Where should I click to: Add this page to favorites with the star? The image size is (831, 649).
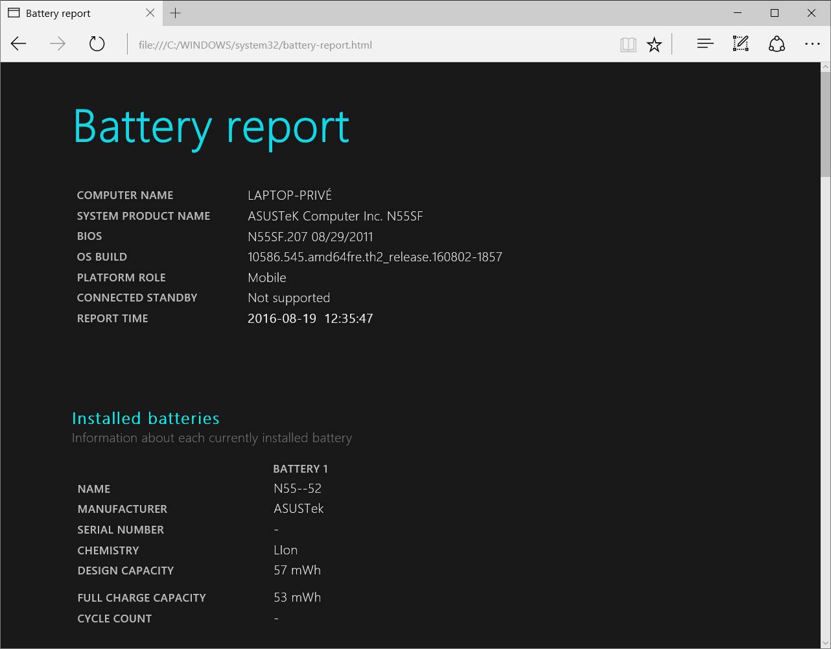[x=655, y=44]
